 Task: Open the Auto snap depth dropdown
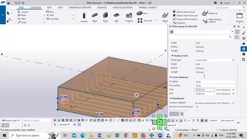tap(213, 120)
